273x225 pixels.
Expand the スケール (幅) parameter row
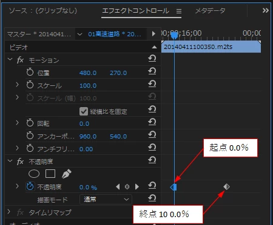(x=17, y=97)
